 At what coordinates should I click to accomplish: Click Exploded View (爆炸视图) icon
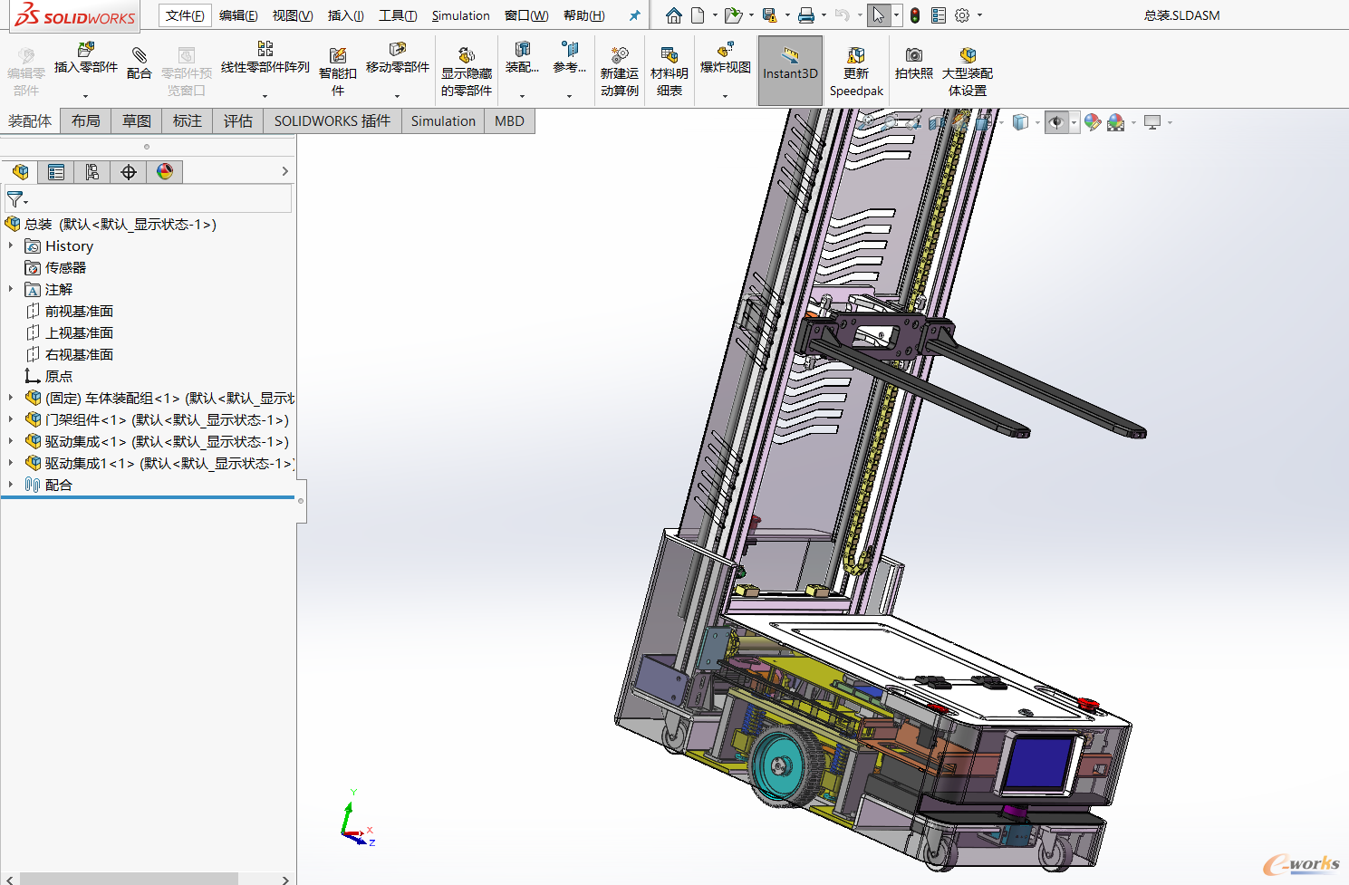coord(725,49)
